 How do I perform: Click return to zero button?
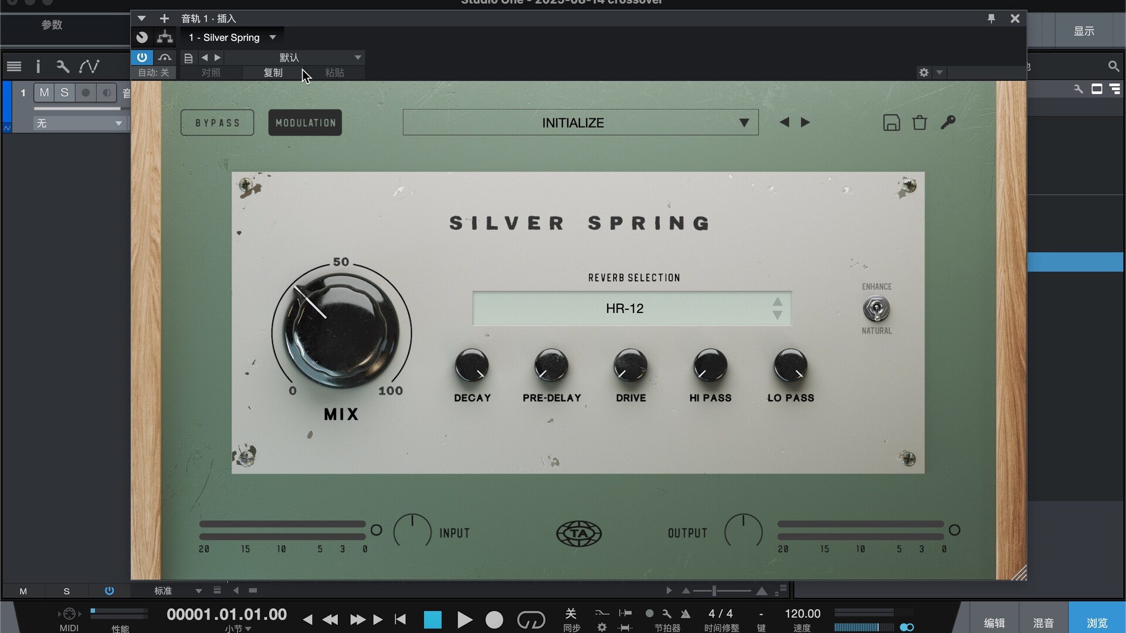pyautogui.click(x=401, y=619)
